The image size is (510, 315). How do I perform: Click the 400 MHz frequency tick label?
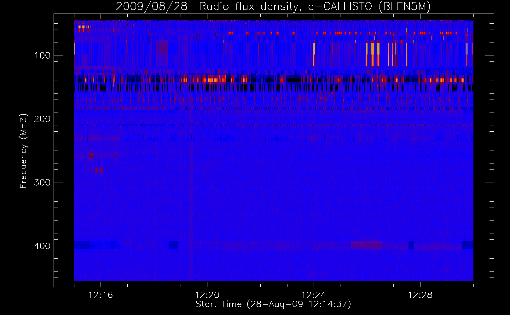pyautogui.click(x=42, y=246)
